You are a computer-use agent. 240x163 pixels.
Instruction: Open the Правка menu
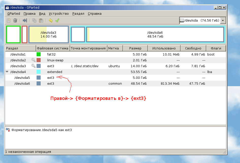(29, 14)
